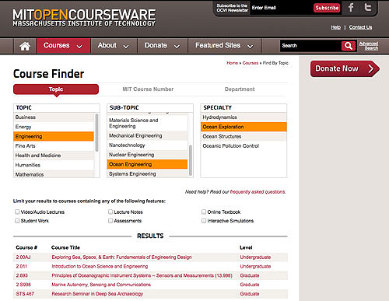Click the Level column header
Screen dimensions: 389x301
click(x=246, y=247)
